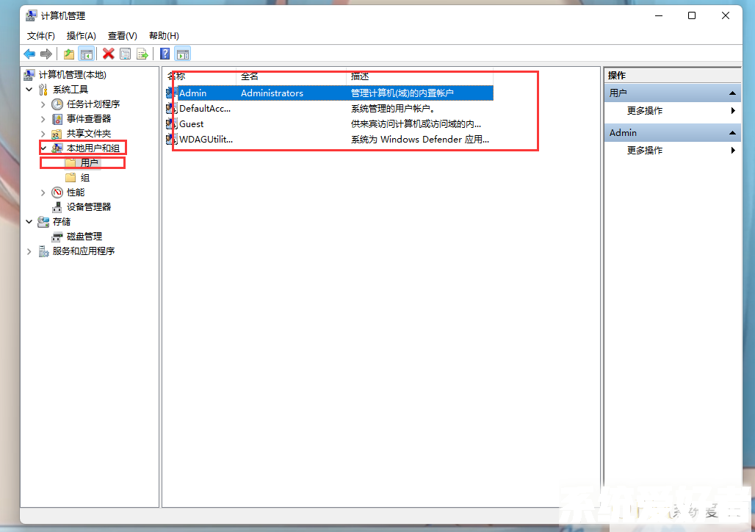Click the Up one level folder icon
The width and height of the screenshot is (755, 532).
[x=68, y=54]
